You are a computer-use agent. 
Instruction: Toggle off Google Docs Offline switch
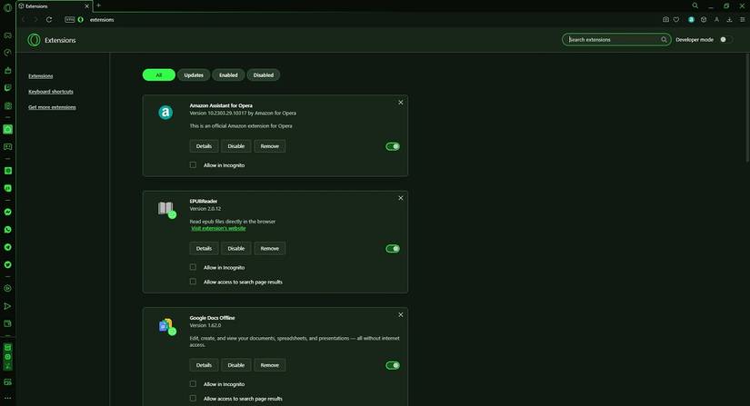click(393, 365)
